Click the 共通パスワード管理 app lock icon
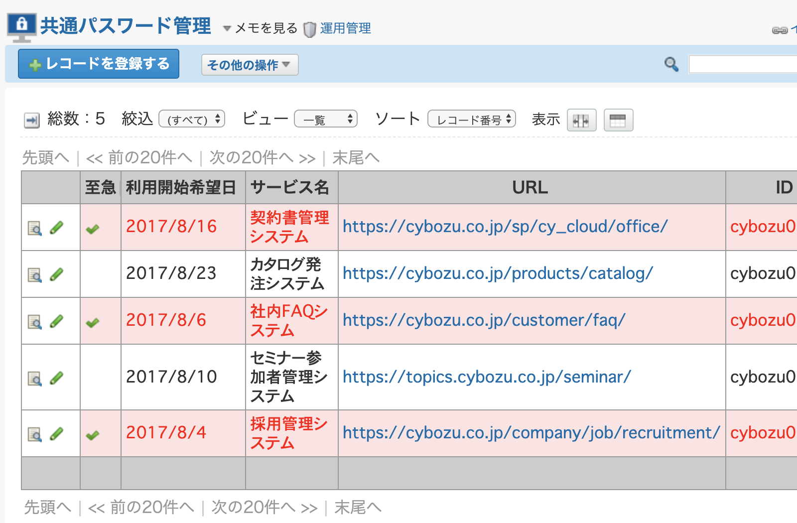The height and width of the screenshot is (523, 797). (x=21, y=27)
